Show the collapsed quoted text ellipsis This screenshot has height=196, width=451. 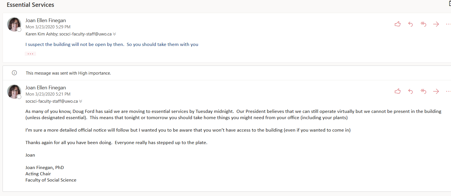pyautogui.click(x=30, y=54)
